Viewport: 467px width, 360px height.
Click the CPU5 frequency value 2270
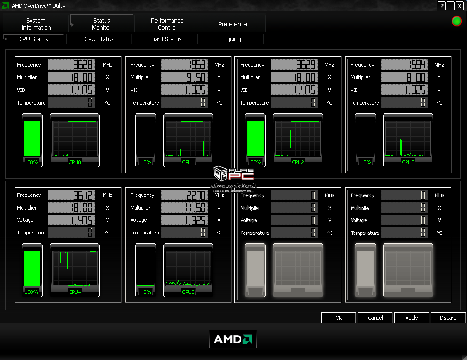[x=185, y=195]
